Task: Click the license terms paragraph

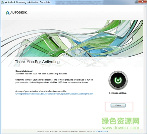Action: click(54, 81)
